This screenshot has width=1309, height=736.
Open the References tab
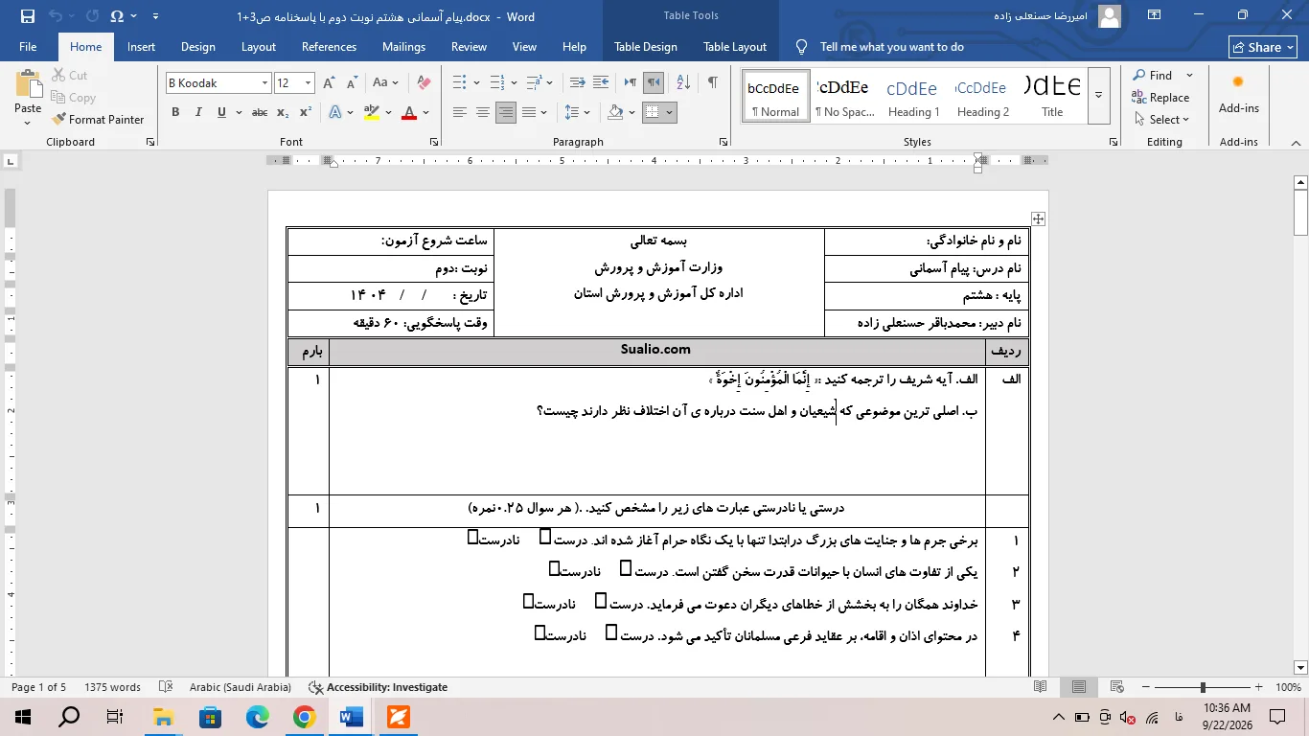329,47
